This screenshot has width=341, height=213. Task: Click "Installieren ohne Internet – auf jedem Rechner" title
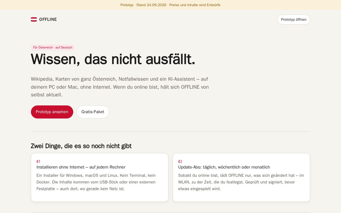81,167
